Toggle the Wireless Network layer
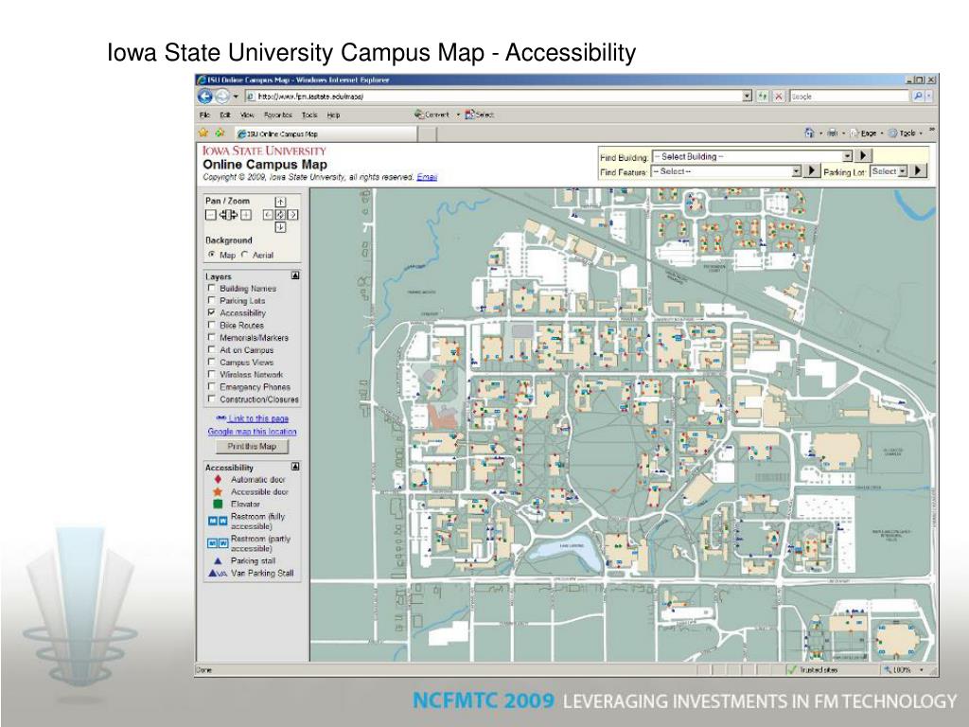Viewport: 969px width, 727px height. point(211,375)
